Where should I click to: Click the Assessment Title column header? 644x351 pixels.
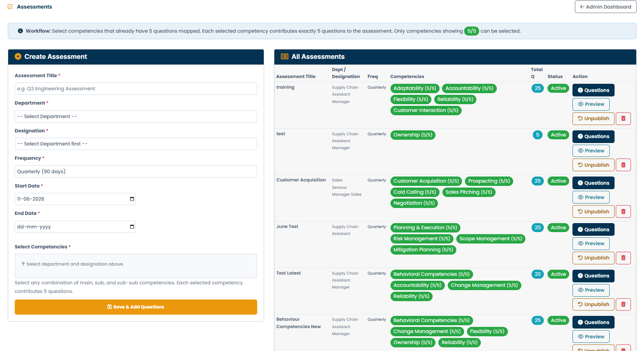tap(296, 76)
